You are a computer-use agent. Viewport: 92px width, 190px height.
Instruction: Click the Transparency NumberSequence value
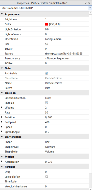tap(57, 59)
